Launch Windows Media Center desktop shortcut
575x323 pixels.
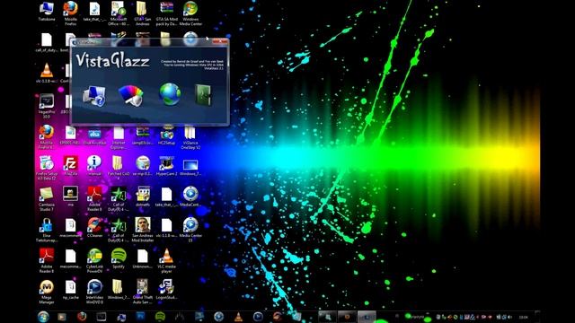point(190,13)
